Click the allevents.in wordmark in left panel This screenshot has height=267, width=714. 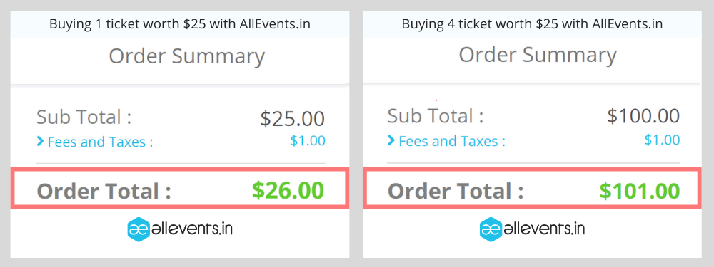(193, 229)
